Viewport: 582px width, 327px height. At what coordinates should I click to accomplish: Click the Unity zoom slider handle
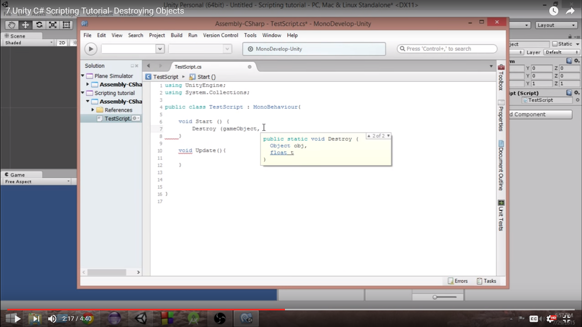[435, 297]
